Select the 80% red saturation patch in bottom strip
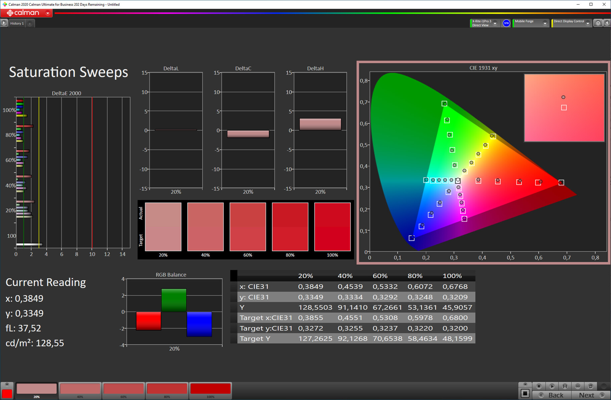Image resolution: width=611 pixels, height=400 pixels. [x=167, y=391]
